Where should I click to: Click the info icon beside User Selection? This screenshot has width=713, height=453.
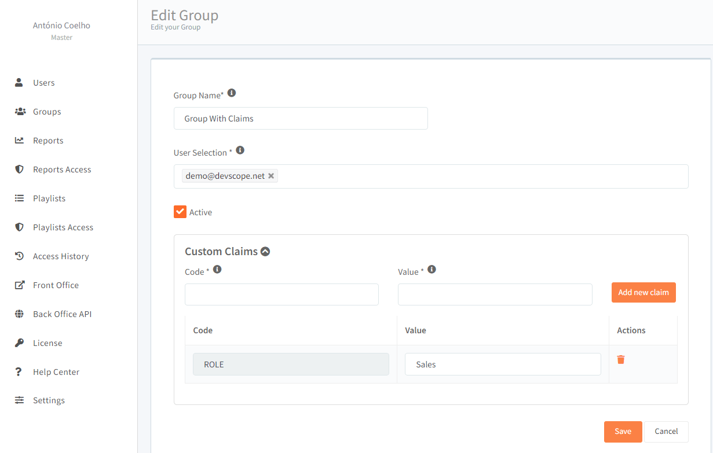pos(240,150)
